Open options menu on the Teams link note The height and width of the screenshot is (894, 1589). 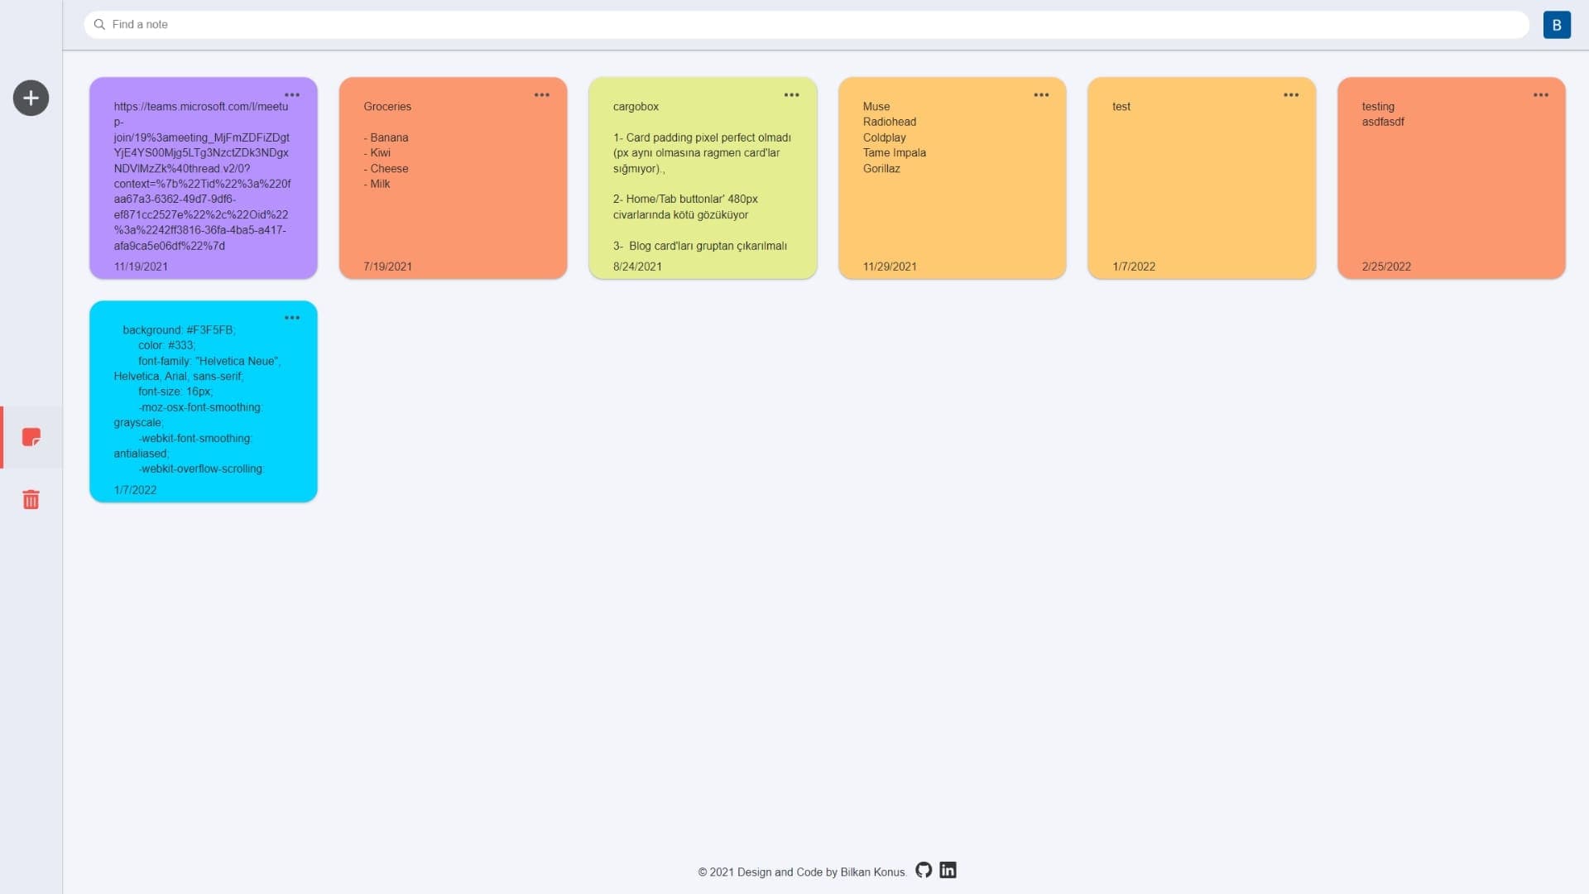coord(292,95)
